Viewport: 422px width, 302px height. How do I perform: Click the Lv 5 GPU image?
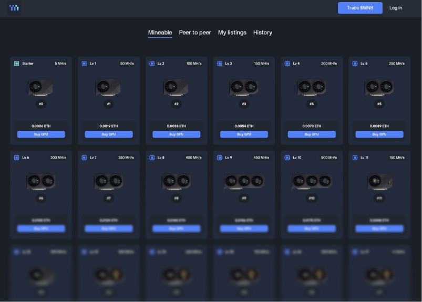379,87
